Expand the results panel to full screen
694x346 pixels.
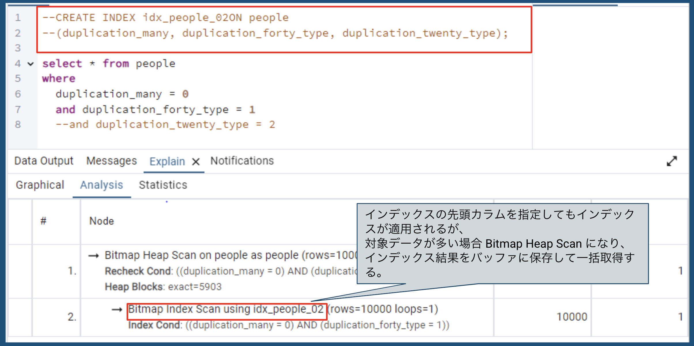tap(672, 161)
